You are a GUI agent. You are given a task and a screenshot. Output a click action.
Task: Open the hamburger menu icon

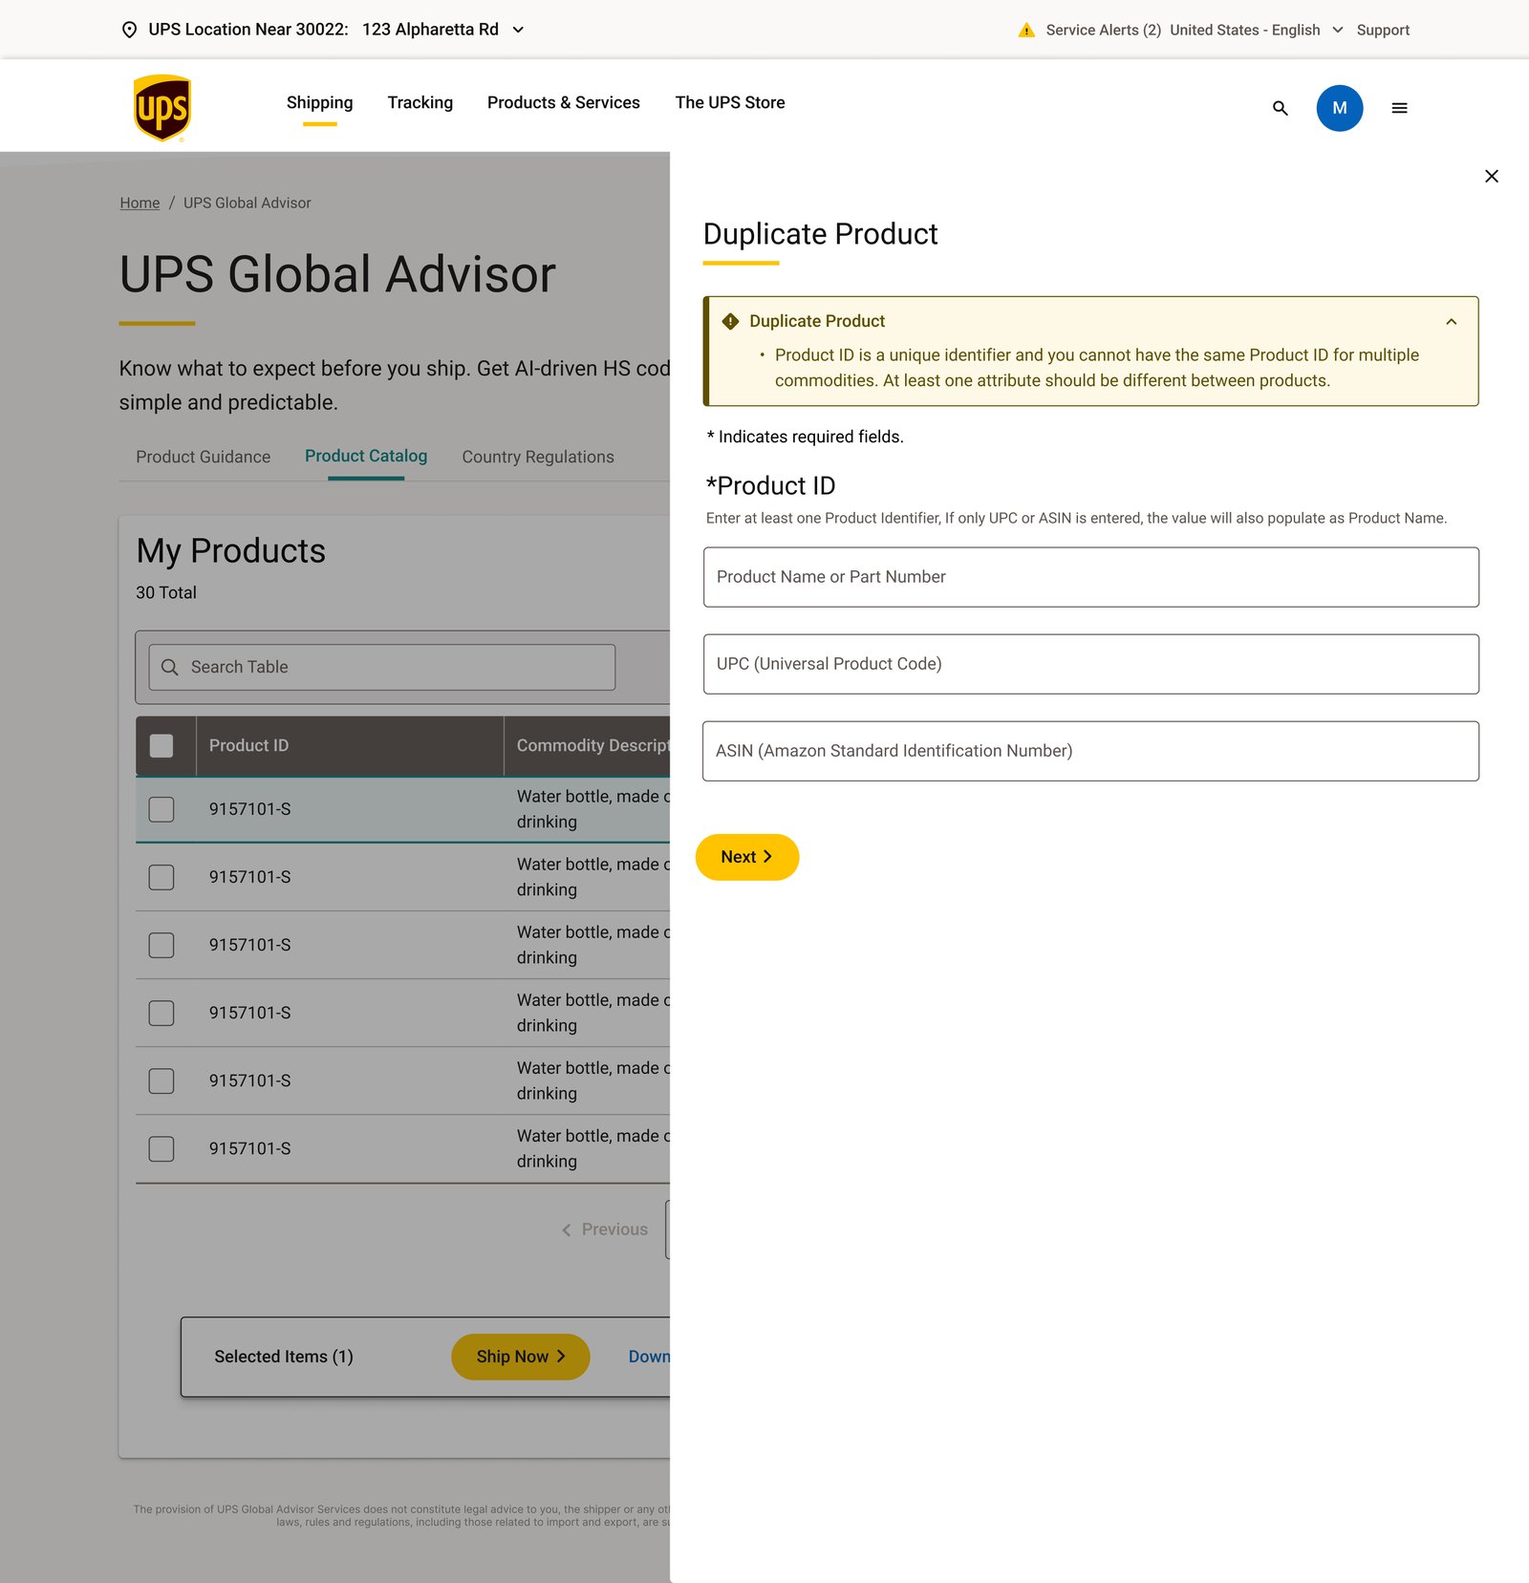tap(1399, 108)
